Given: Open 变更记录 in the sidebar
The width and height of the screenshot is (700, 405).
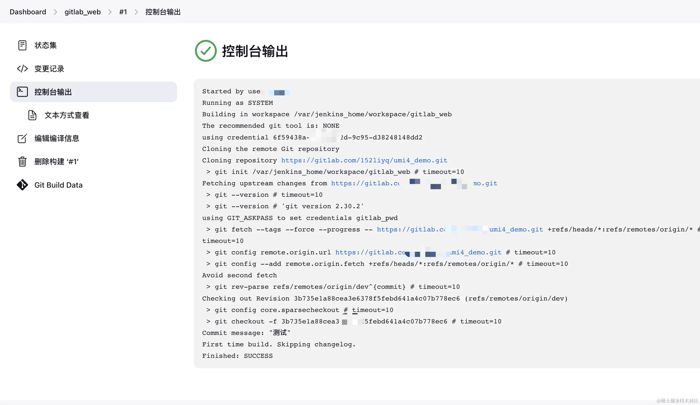Looking at the screenshot, I should pyautogui.click(x=49, y=69).
